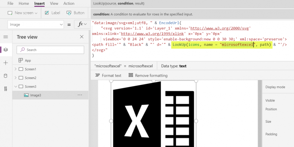Click the w3.org/2000/svg link in formula
This screenshot has height=147, width=294.
click(x=219, y=29)
